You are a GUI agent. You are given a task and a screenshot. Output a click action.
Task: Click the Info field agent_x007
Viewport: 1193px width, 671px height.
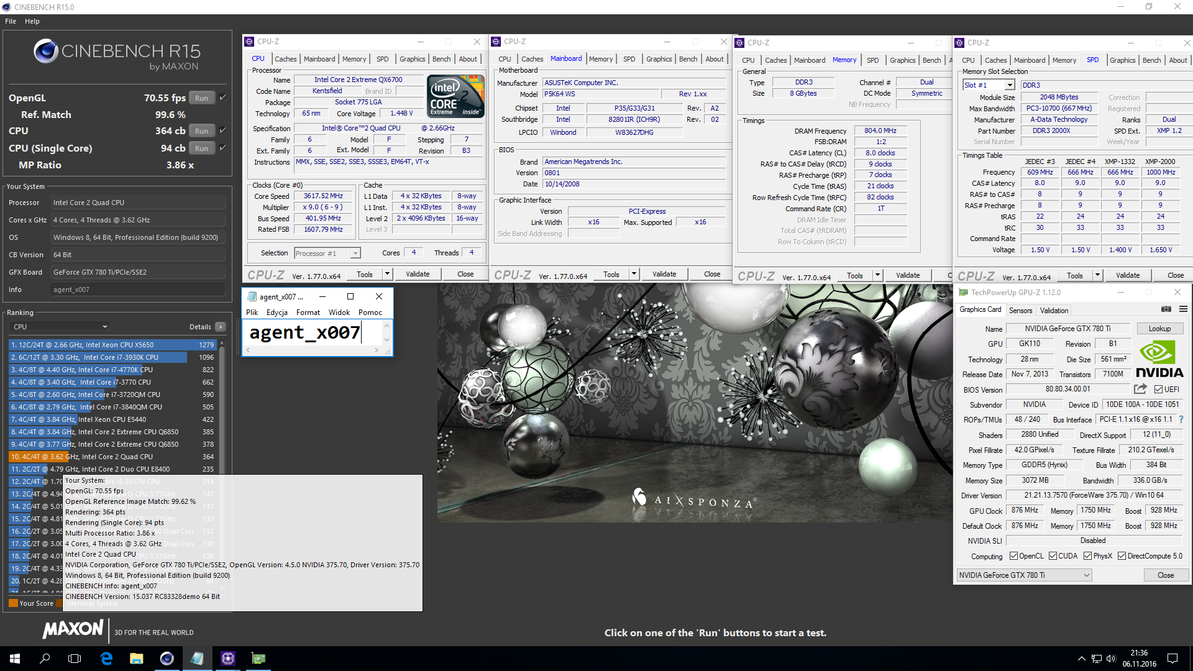(x=138, y=290)
